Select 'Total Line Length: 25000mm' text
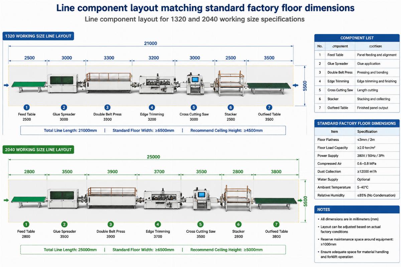 [x=70, y=250]
